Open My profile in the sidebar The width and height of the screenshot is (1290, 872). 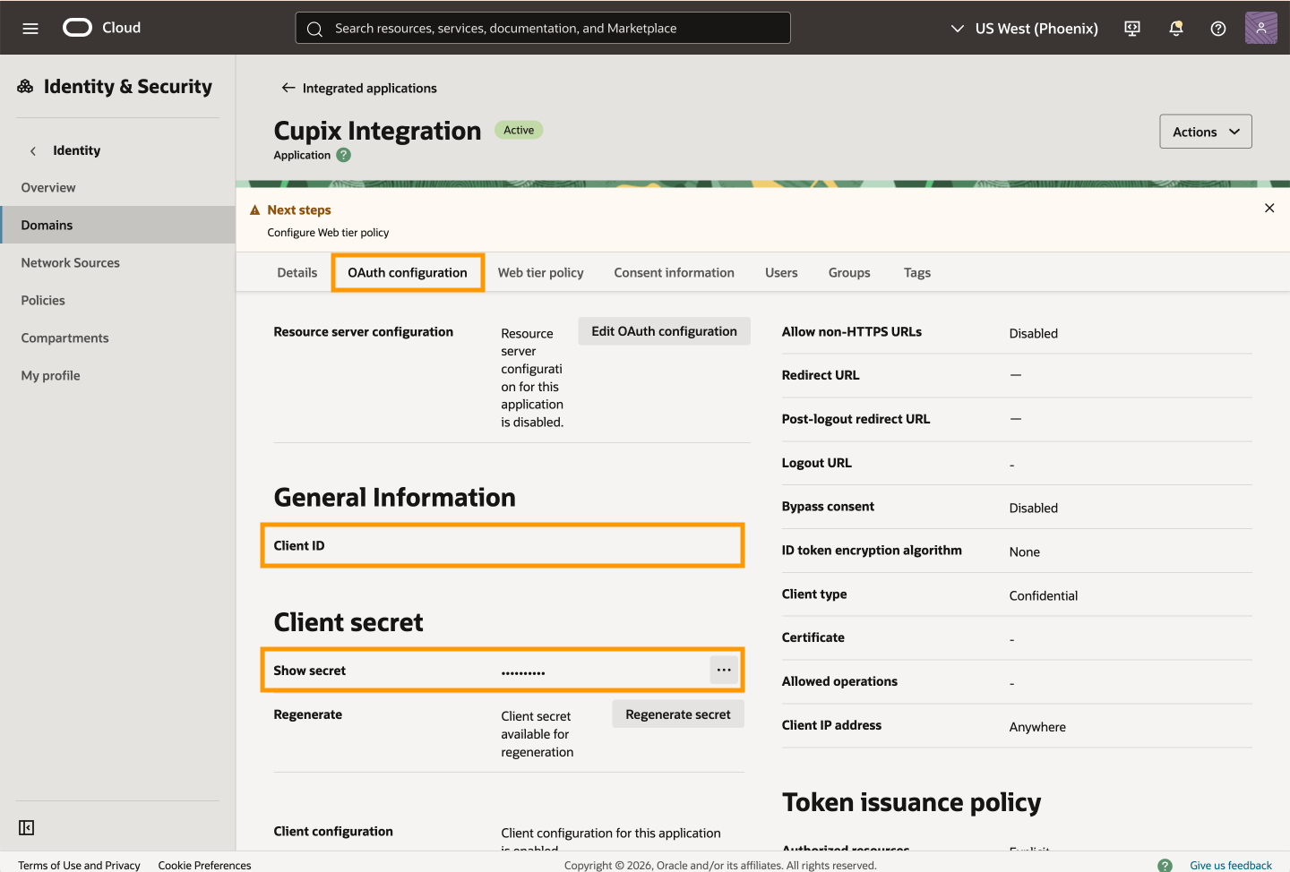point(50,375)
